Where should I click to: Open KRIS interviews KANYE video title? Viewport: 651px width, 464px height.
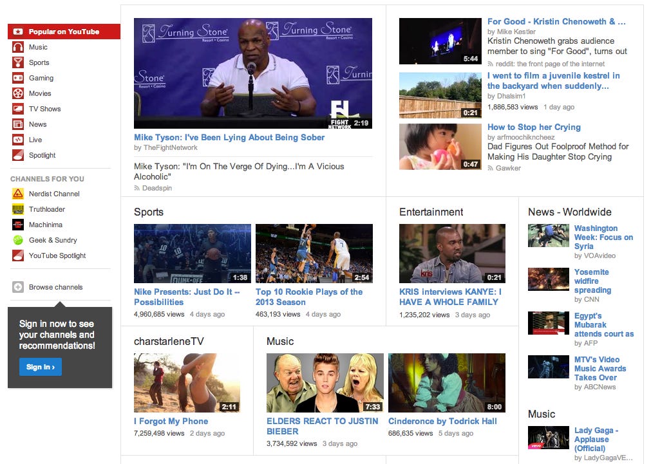point(451,297)
